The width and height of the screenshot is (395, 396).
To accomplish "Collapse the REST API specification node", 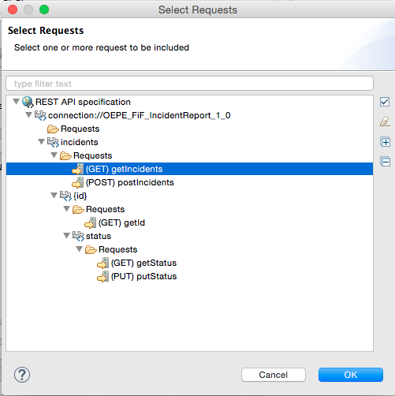I will tap(17, 102).
